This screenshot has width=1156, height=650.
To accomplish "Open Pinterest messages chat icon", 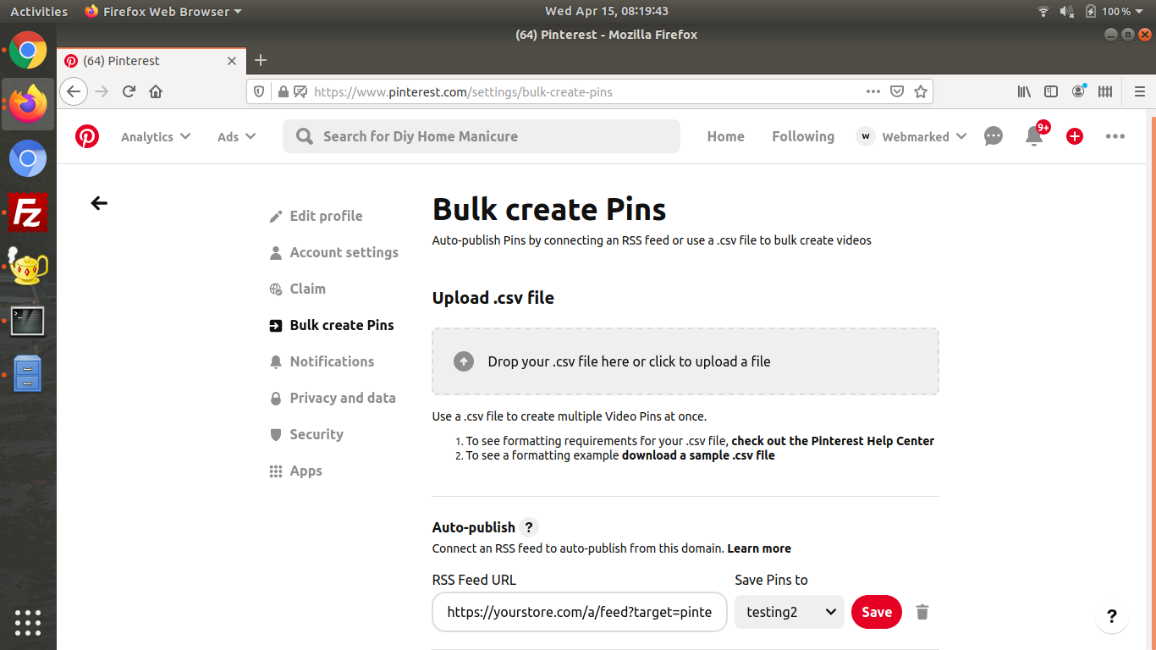I will click(x=994, y=136).
